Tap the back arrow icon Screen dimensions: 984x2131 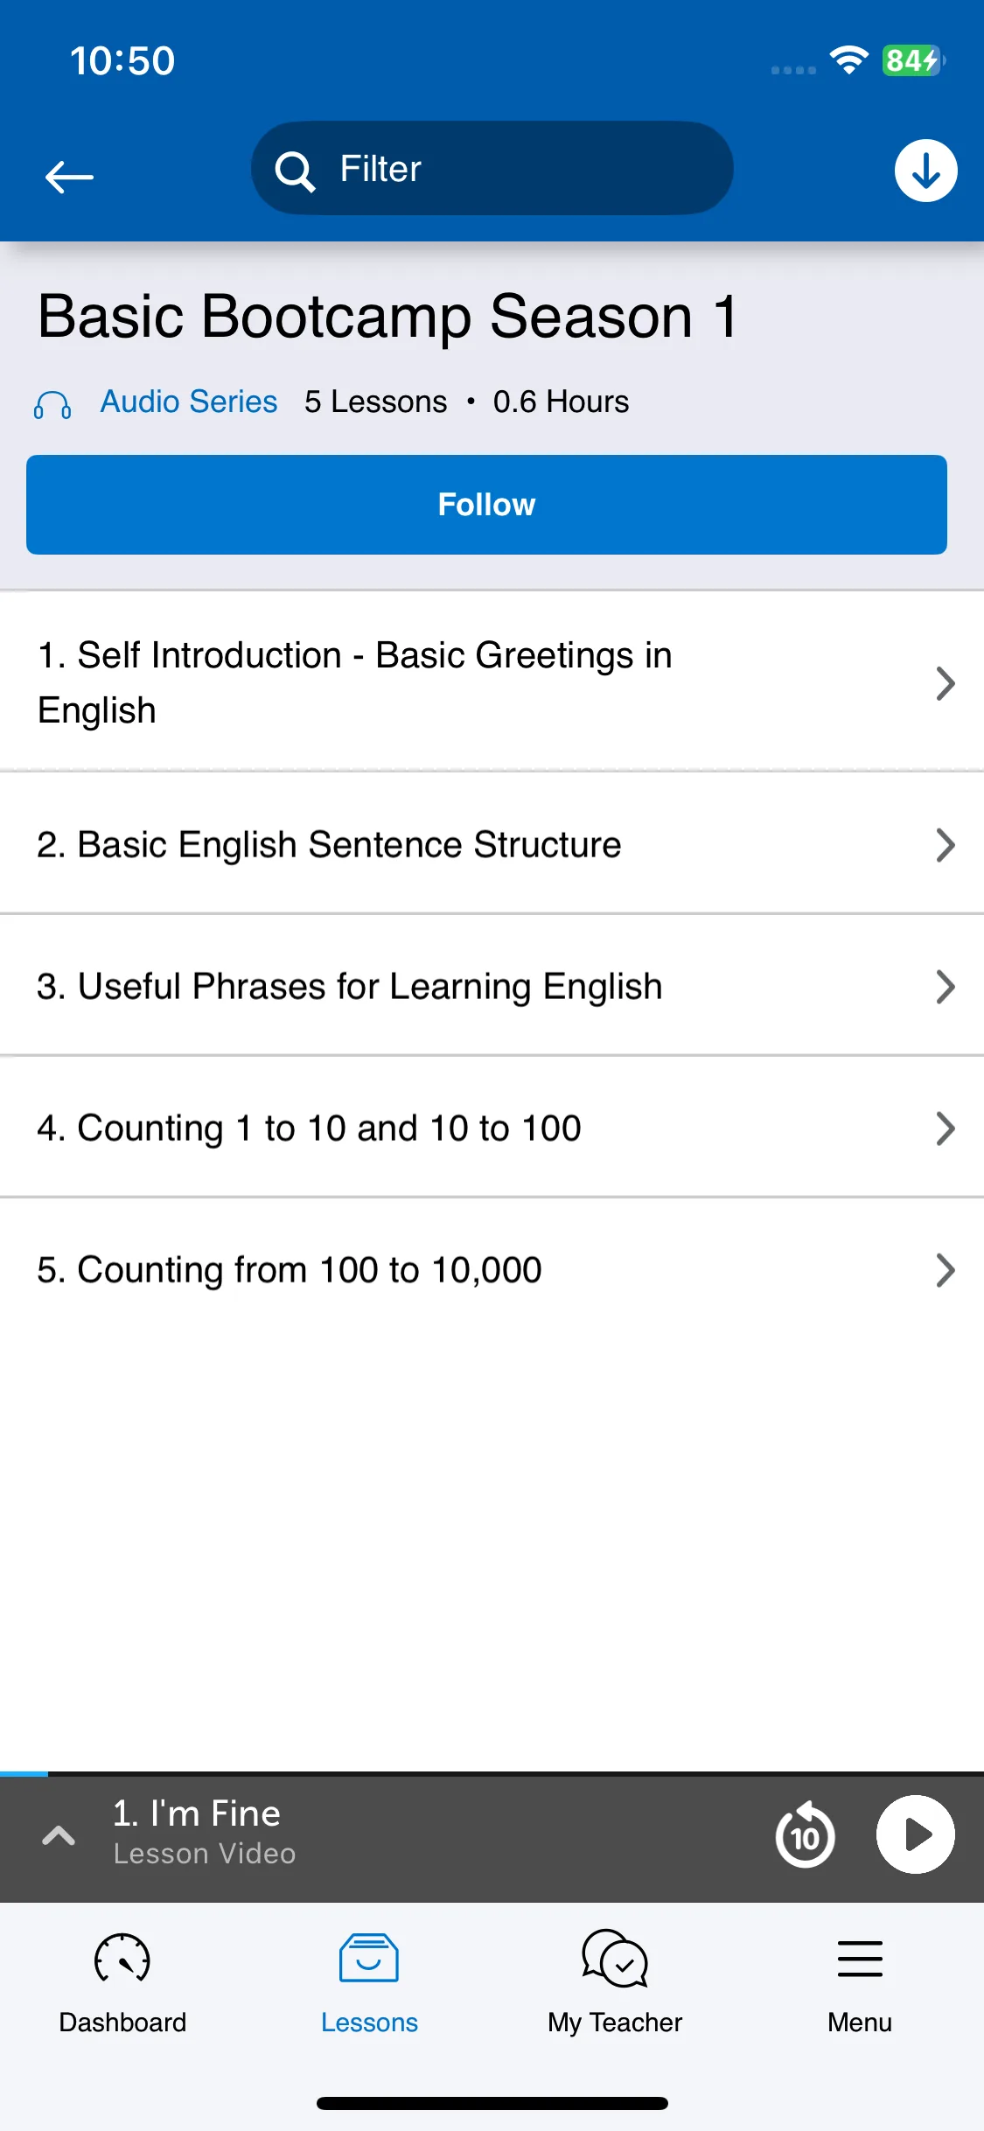69,177
